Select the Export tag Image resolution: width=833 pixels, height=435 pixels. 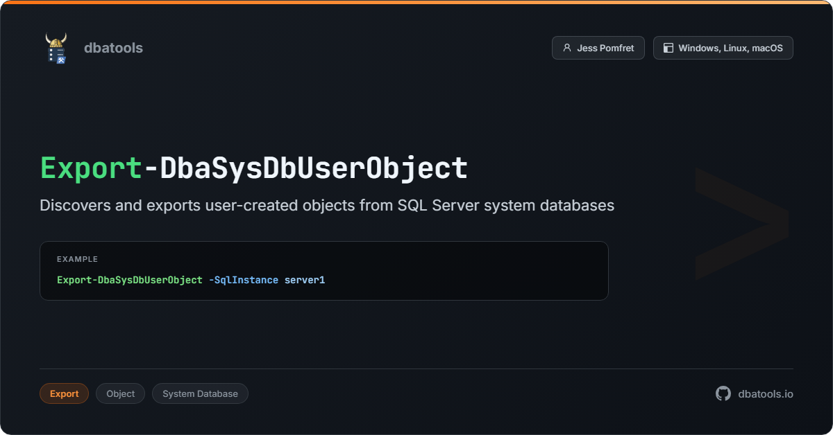pos(64,393)
